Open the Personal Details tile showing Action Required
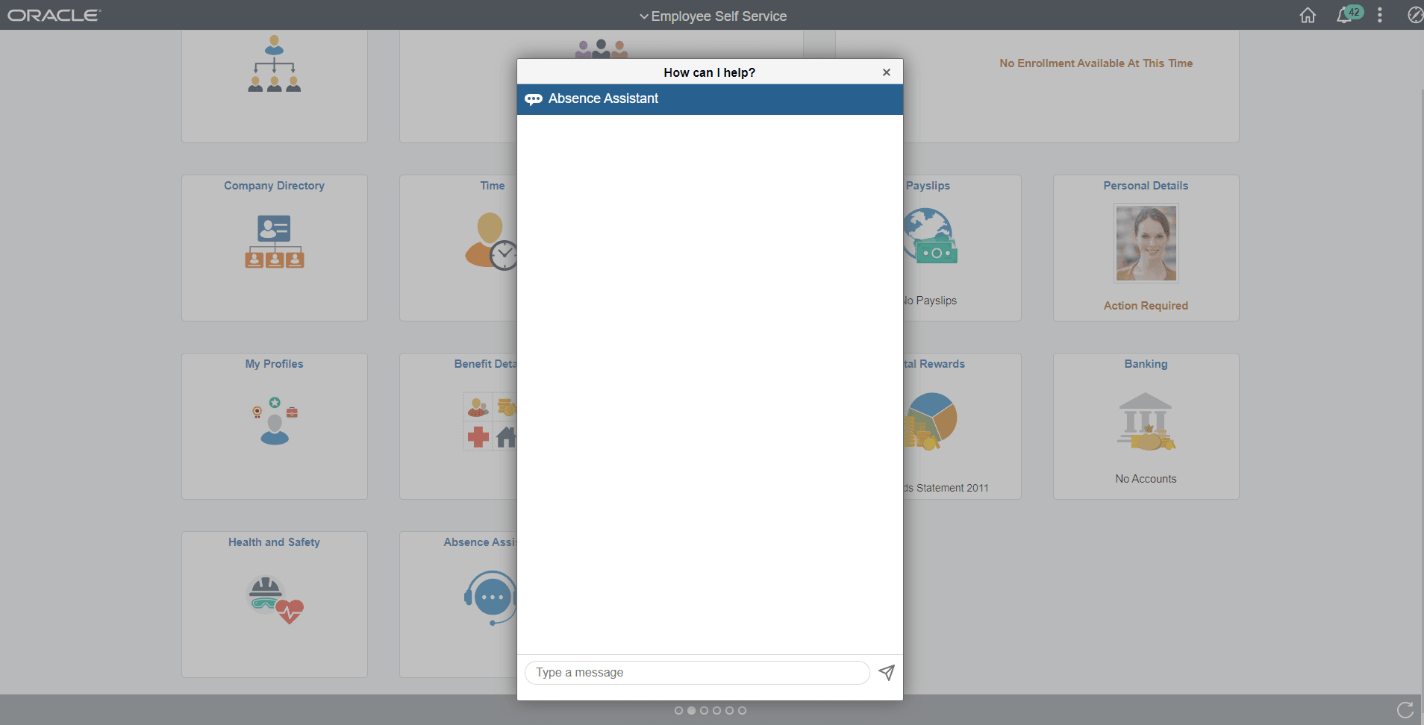 pos(1145,248)
